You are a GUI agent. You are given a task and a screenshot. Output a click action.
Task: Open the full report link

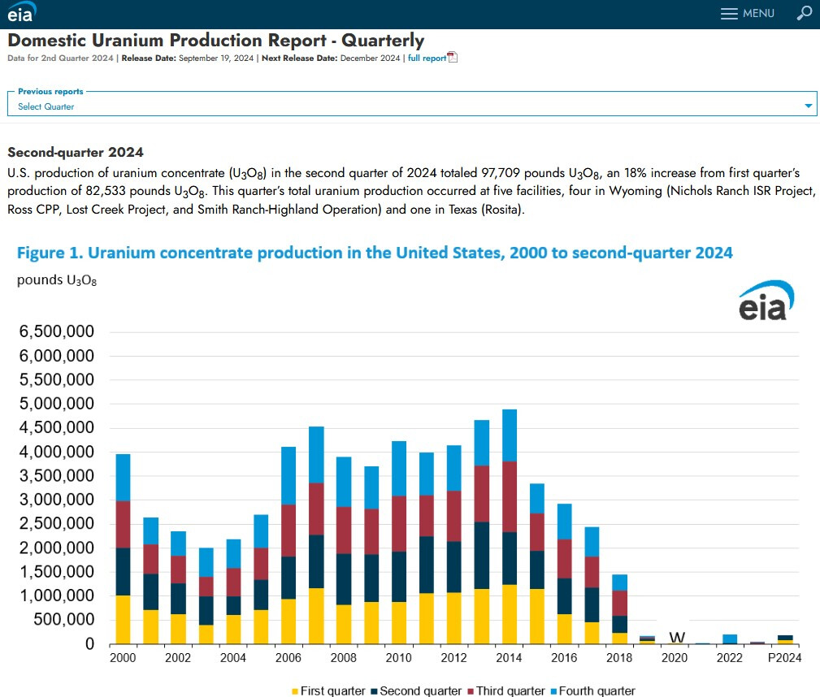tap(427, 58)
